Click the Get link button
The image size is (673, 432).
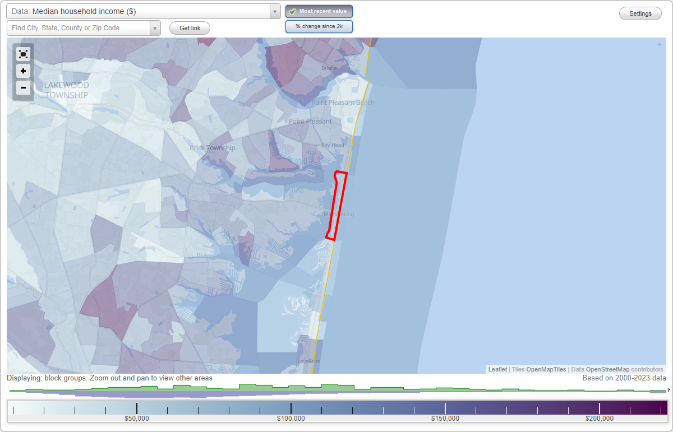tap(189, 28)
